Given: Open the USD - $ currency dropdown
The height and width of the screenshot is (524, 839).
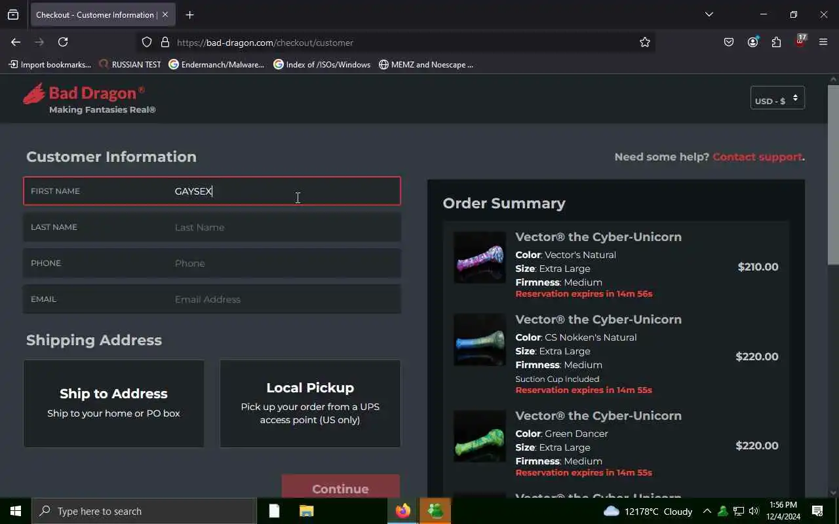Looking at the screenshot, I should tap(777, 98).
